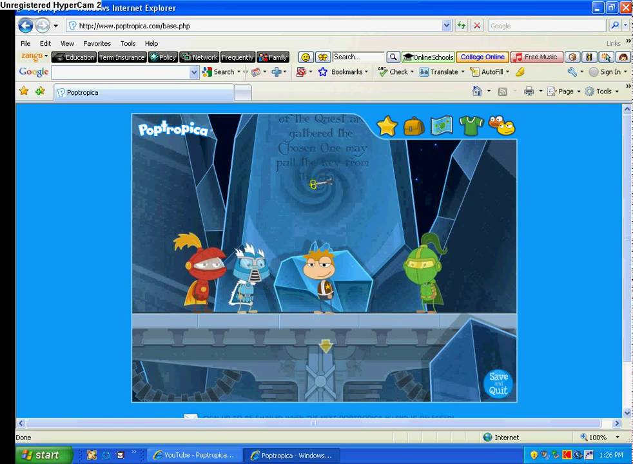Click the Windows start button
Viewport: 633px width, 464px height.
point(44,455)
